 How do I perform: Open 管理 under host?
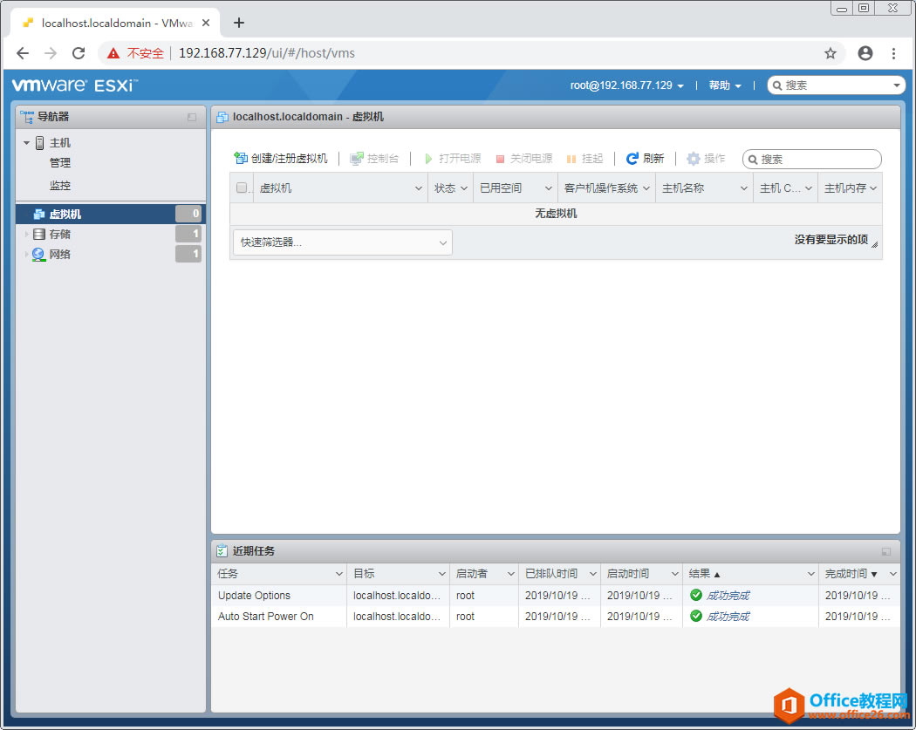tap(59, 163)
